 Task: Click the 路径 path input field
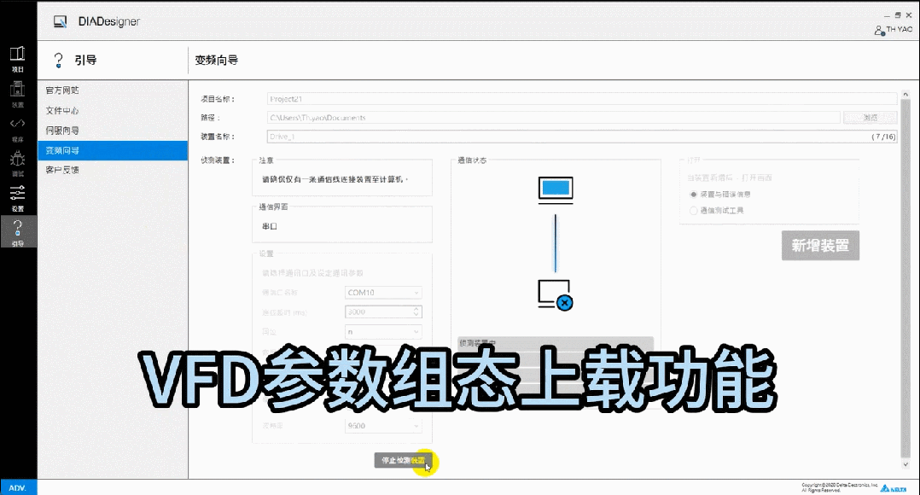pyautogui.click(x=553, y=118)
